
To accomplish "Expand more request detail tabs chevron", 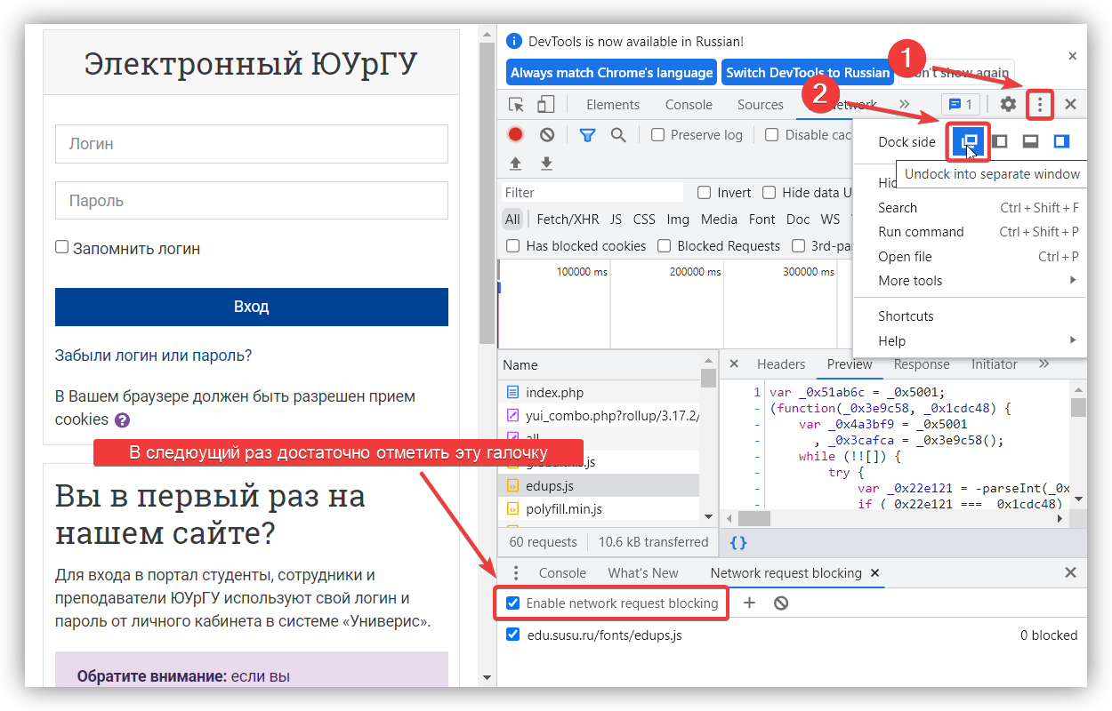I will pyautogui.click(x=1044, y=364).
